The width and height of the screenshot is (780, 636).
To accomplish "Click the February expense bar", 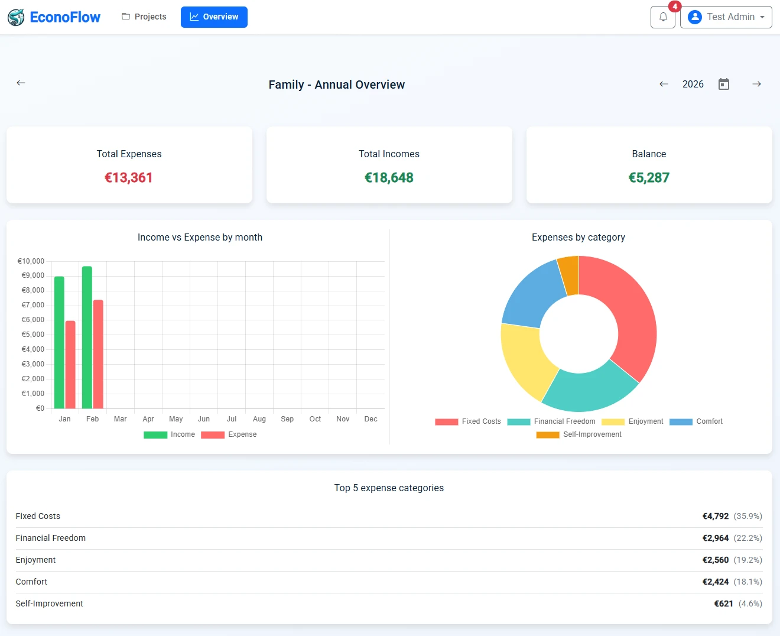I will [98, 353].
